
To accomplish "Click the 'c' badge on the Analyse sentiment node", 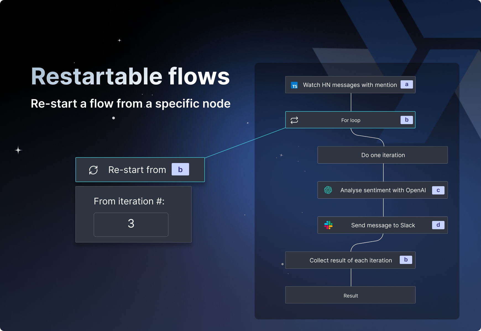I will [x=438, y=190].
